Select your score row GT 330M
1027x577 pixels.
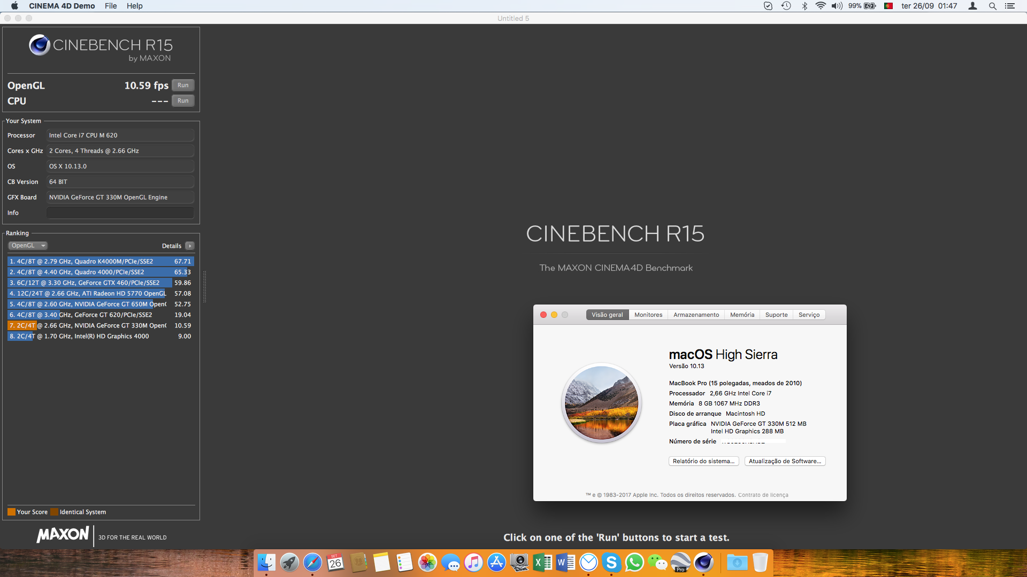(101, 325)
